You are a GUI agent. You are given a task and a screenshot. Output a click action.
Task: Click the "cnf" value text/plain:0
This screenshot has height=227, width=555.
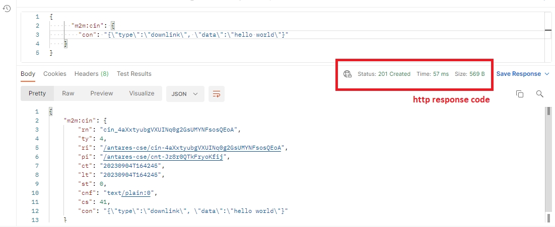(x=130, y=193)
